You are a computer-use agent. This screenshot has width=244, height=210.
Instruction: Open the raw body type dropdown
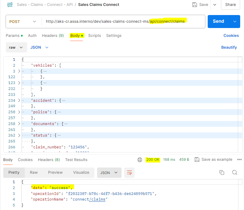coord(16,47)
